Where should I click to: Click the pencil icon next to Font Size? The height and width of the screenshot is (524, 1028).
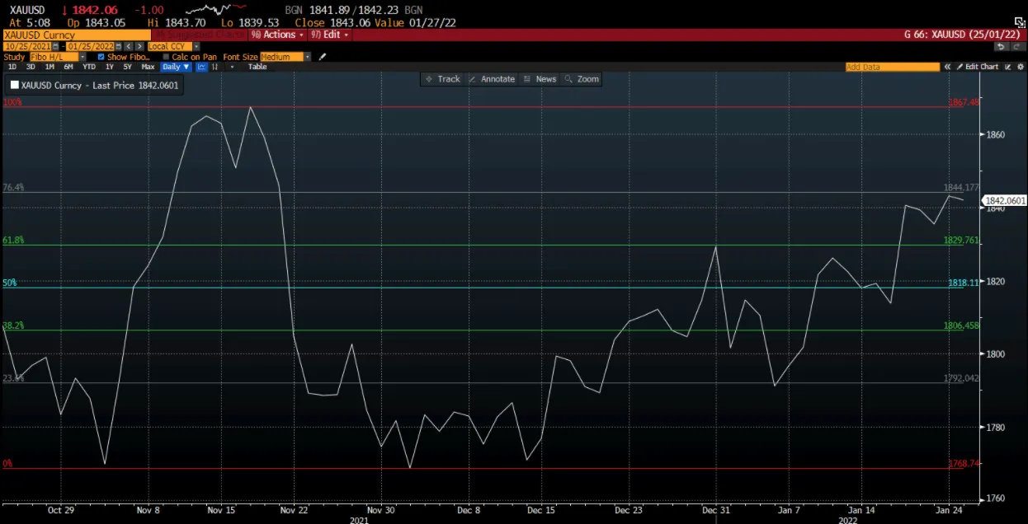321,56
